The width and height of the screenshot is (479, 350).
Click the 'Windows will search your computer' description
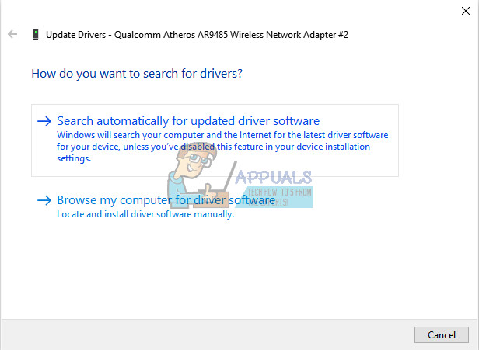[x=222, y=147]
